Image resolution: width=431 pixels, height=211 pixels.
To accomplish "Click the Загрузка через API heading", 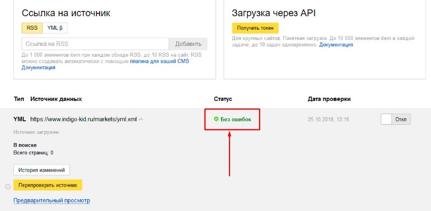I will click(x=274, y=13).
